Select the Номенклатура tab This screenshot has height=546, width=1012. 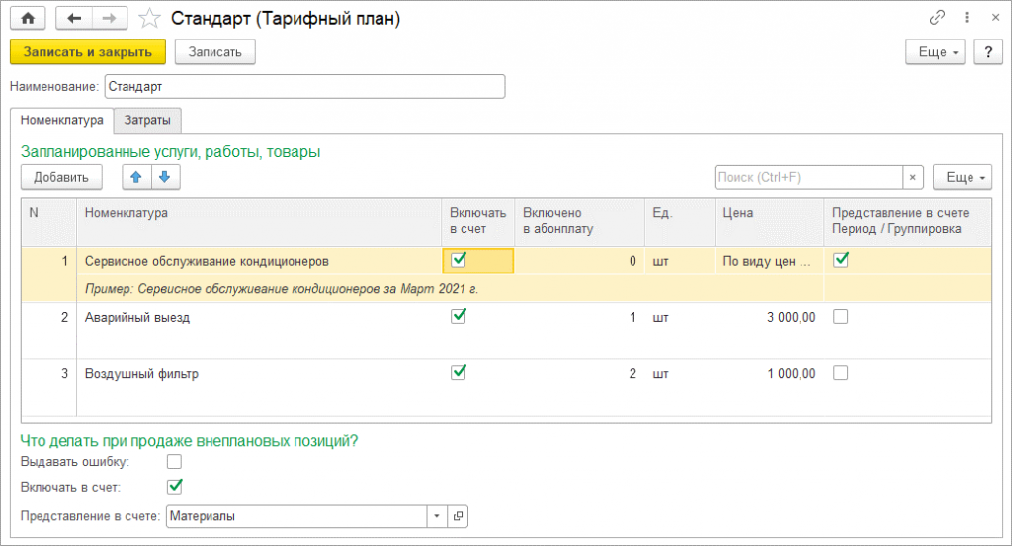click(61, 120)
